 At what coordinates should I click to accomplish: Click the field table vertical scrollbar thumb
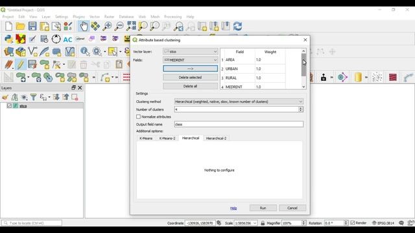coord(303,65)
